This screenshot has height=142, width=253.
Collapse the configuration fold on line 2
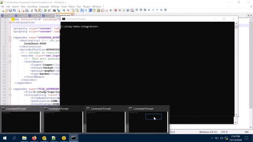click(x=10, y=22)
